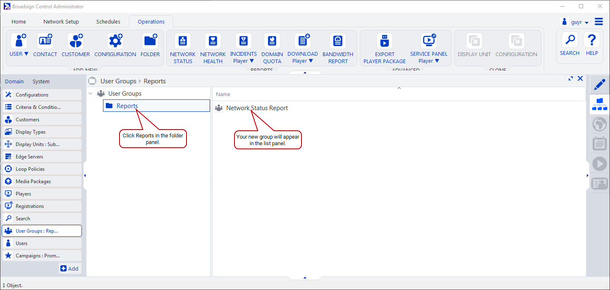Open Criteria & Conditions resource
The image size is (610, 290).
click(42, 107)
